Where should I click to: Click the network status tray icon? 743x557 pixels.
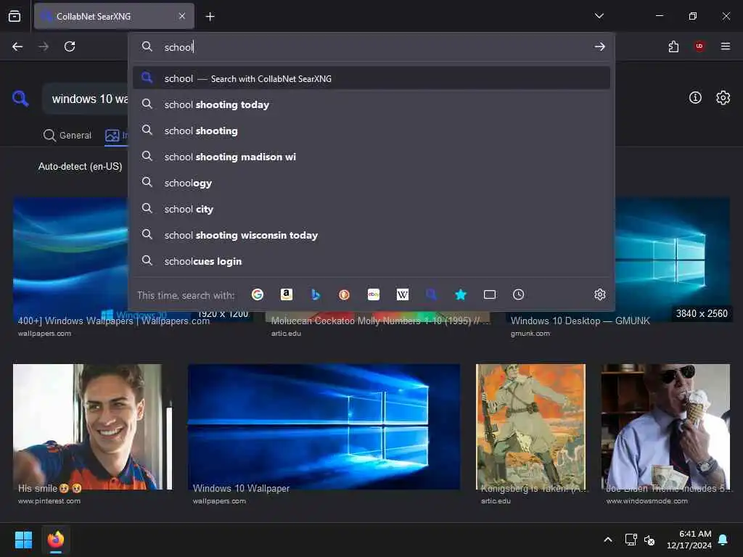pyautogui.click(x=631, y=540)
